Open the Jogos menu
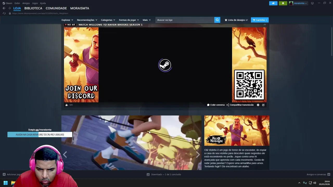333x187 pixels. pos(35,3)
